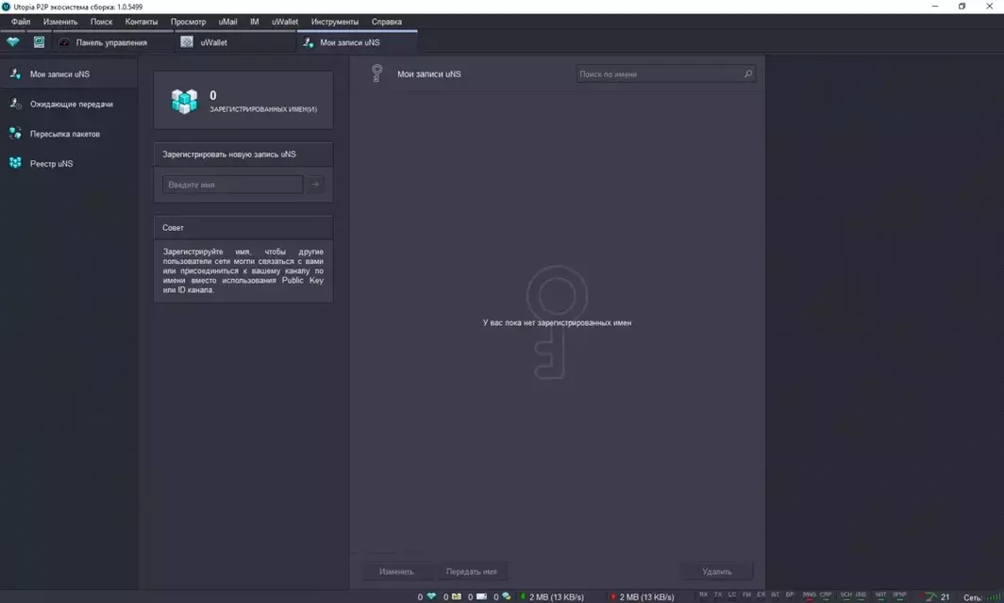The width and height of the screenshot is (1004, 603).
Task: Click the key icon beside Мои записи uNS
Action: pyautogui.click(x=377, y=73)
